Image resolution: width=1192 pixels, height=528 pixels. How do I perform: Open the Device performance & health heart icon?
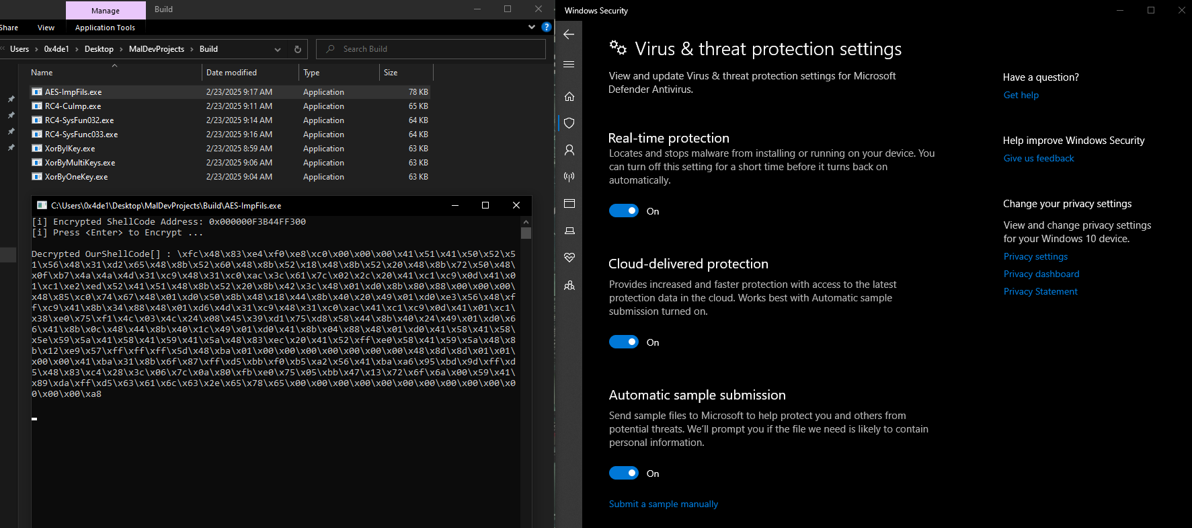pyautogui.click(x=569, y=258)
